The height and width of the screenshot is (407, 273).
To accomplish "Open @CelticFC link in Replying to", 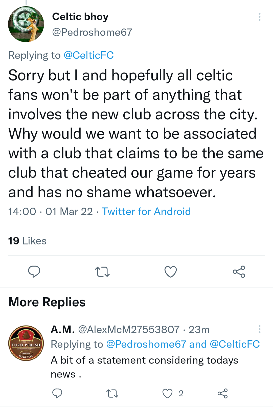I will click(x=88, y=55).
